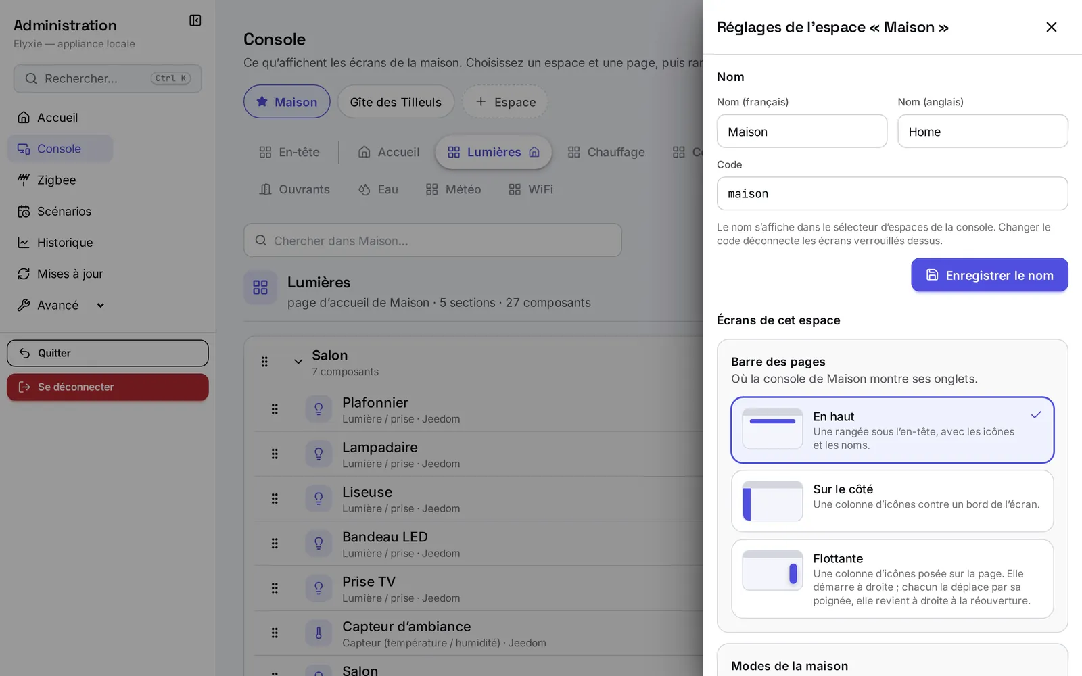Close the Réglages de l'espace panel
Screen dimensions: 1082x676
click(1051, 27)
